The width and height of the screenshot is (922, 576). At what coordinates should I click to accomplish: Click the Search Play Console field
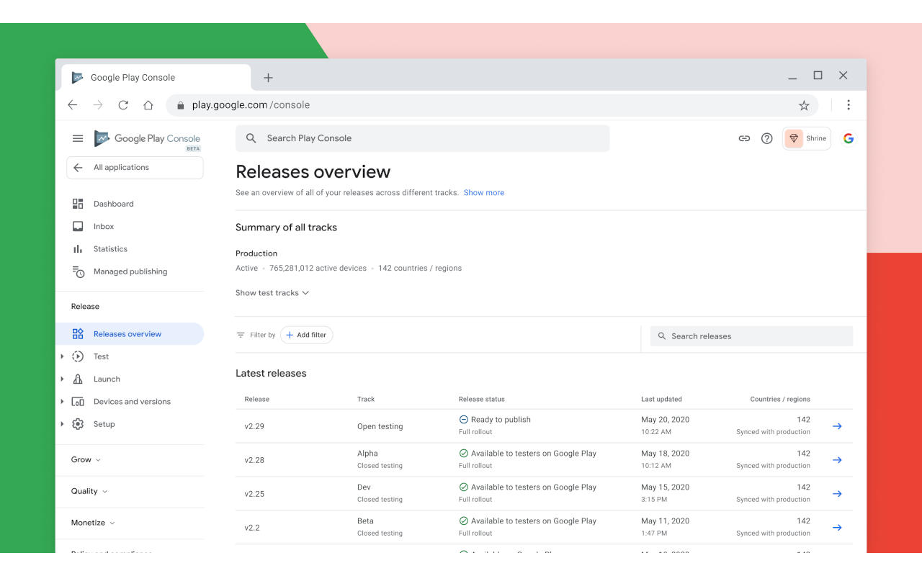[422, 138]
